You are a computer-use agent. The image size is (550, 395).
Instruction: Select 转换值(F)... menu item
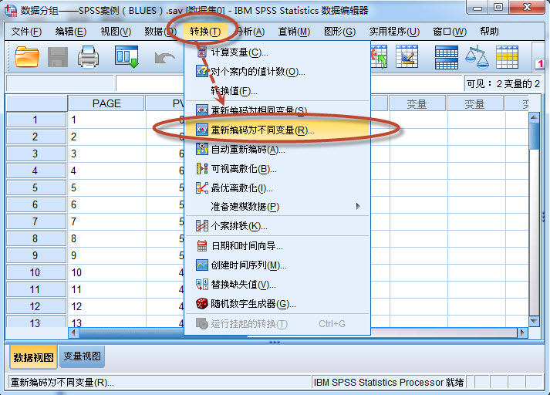click(x=277, y=91)
